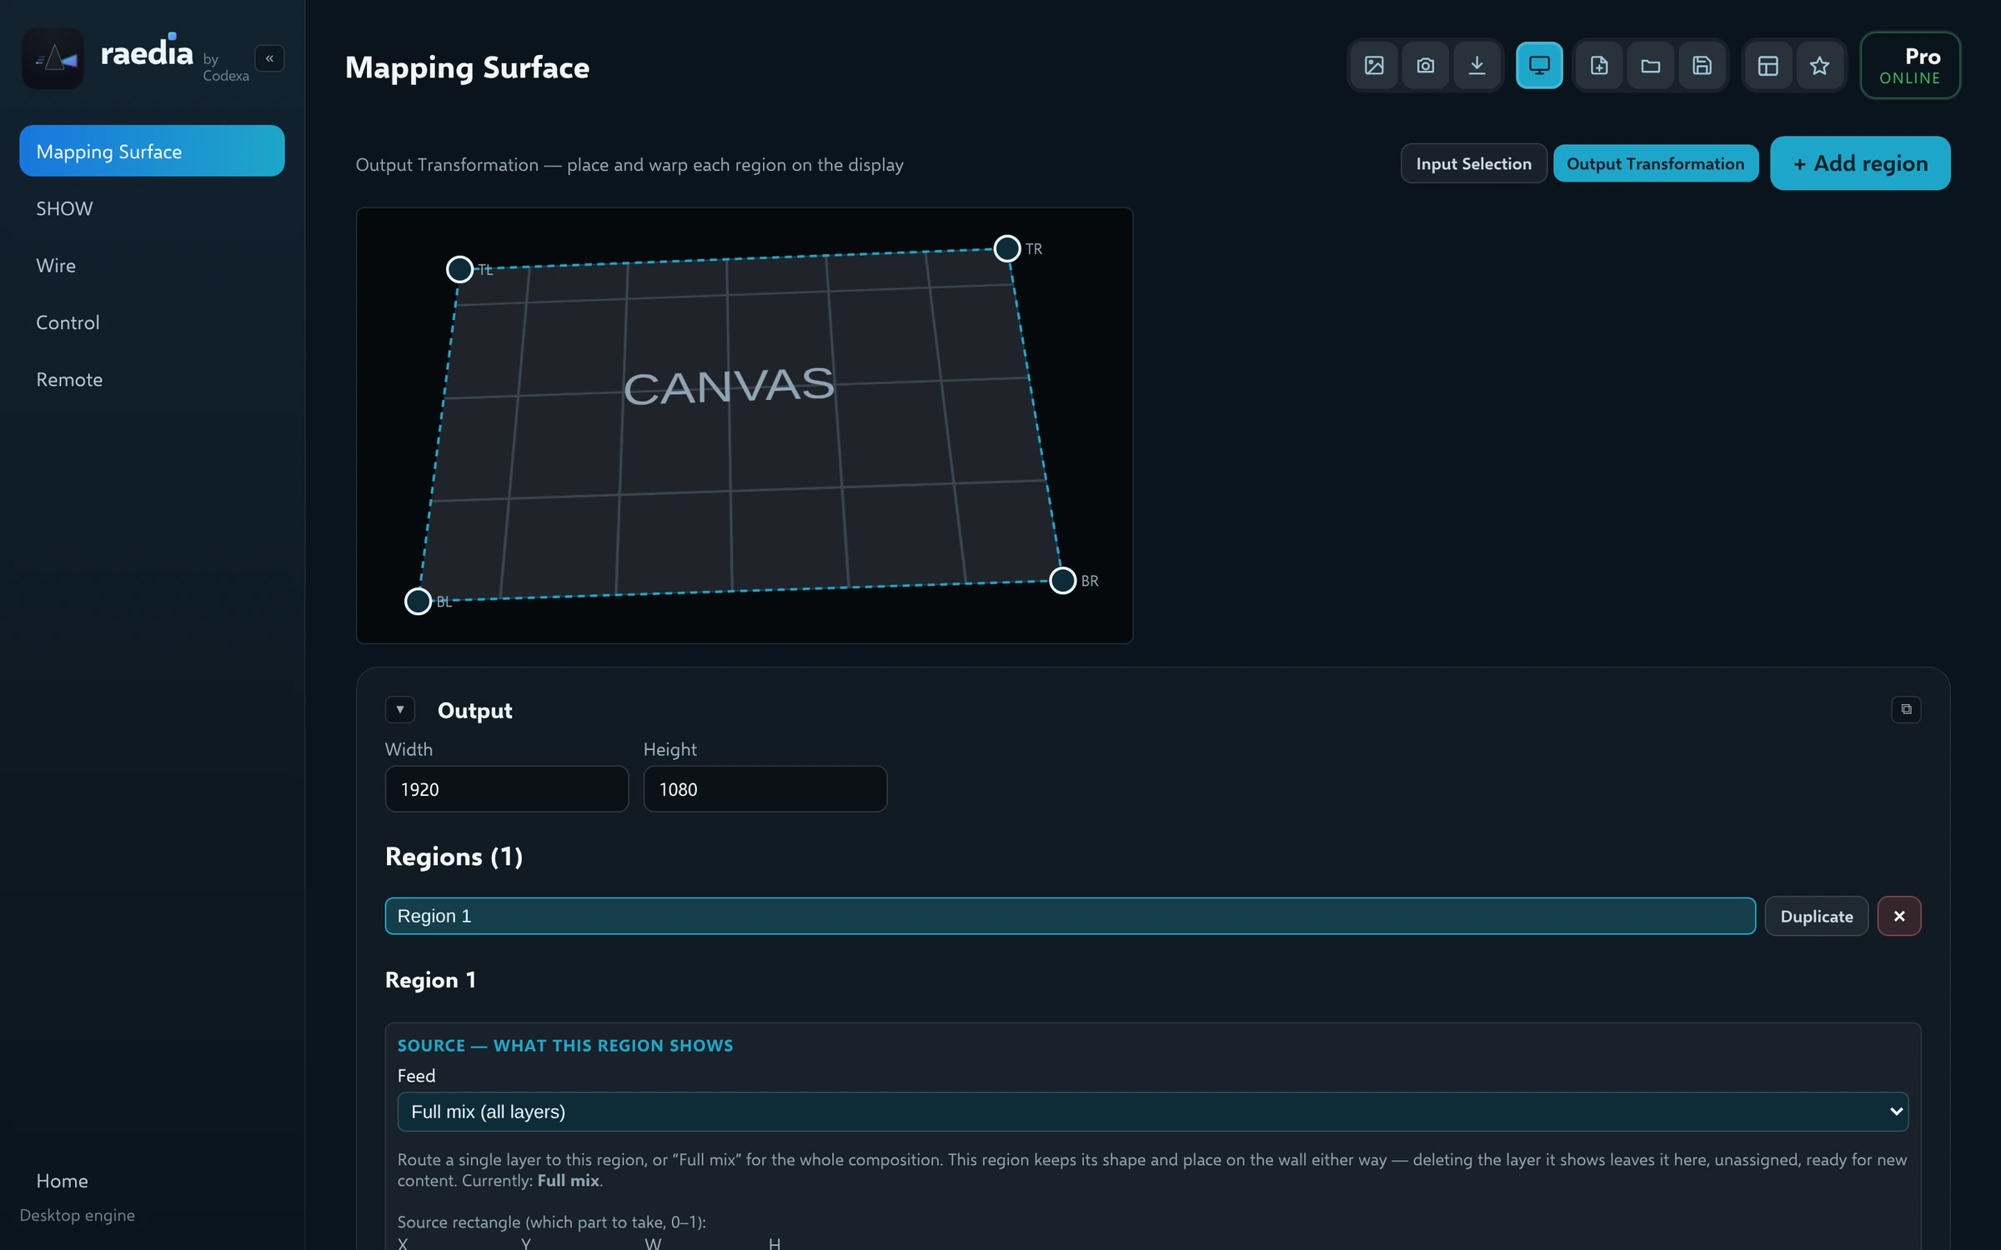Click the Height input field showing 1080
The image size is (2001, 1250).
(765, 789)
